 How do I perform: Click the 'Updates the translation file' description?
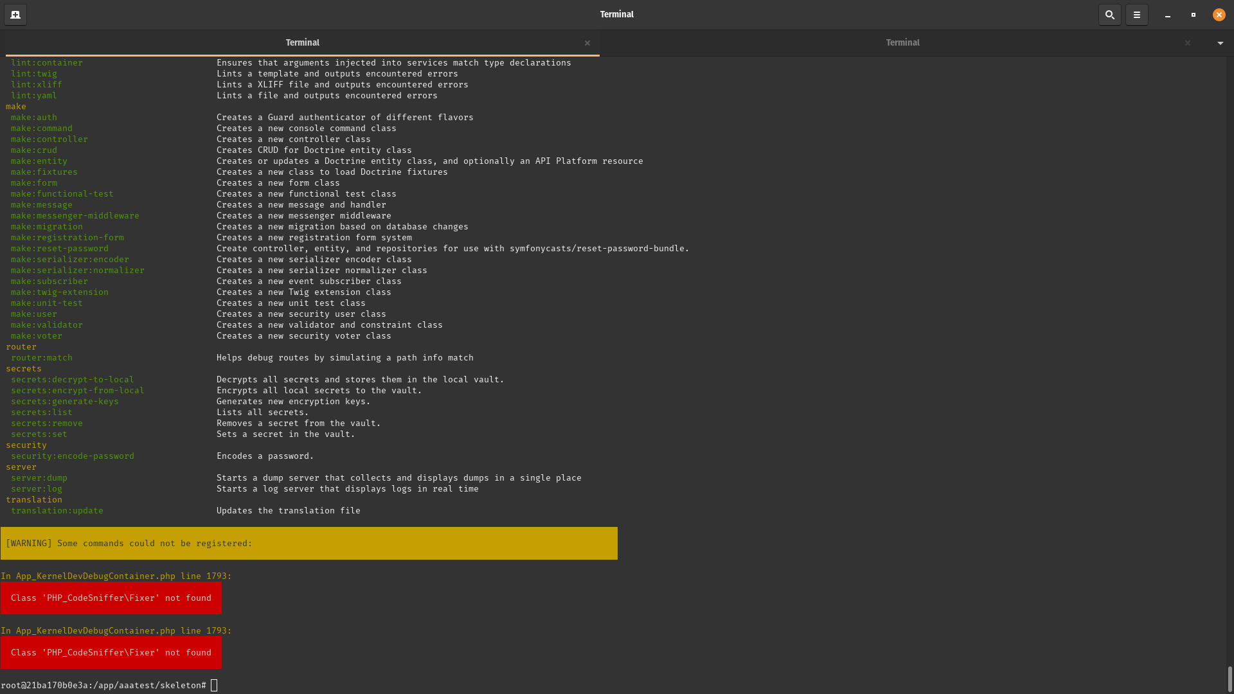pos(289,510)
